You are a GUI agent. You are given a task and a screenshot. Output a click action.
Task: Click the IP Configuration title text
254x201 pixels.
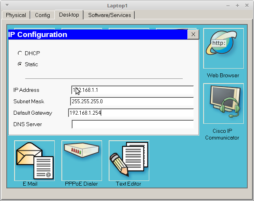(37, 35)
